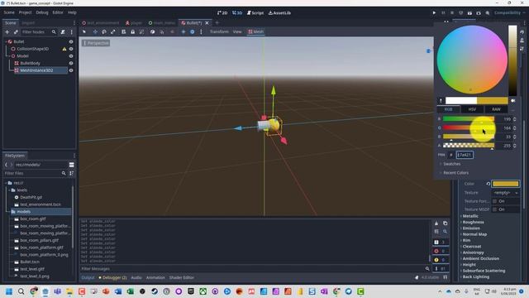The width and height of the screenshot is (529, 298).
Task: Activate the Rotate Mode tool
Action: point(104,31)
